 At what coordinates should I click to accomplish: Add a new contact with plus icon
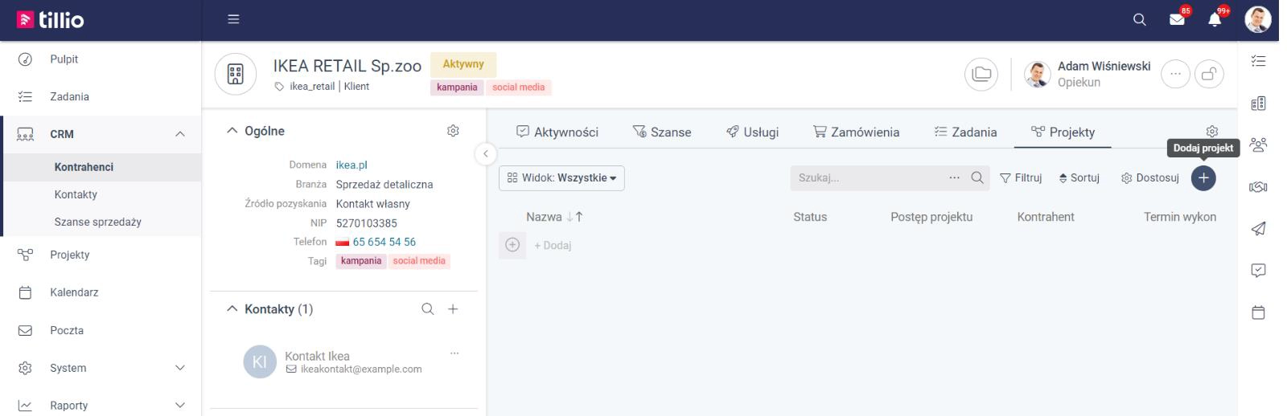pos(453,309)
